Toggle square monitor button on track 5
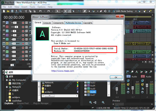The width and height of the screenshot is (156, 111). pyautogui.click(x=27, y=39)
